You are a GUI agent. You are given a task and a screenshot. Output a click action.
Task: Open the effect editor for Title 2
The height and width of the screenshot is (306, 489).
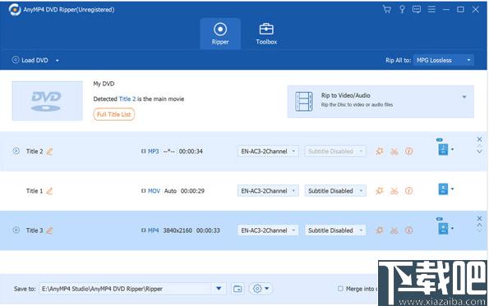point(379,151)
